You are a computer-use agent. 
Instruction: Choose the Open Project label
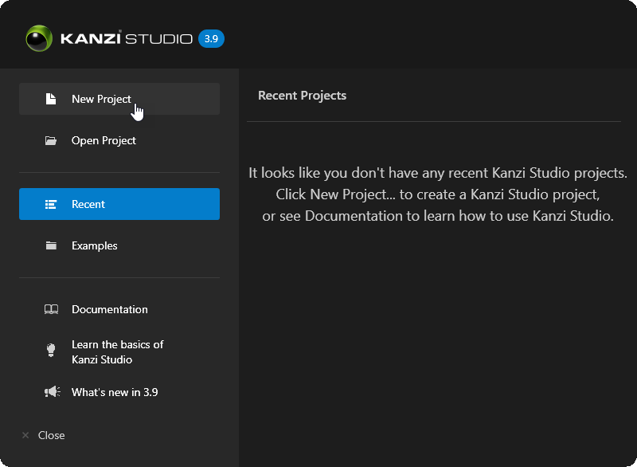pyautogui.click(x=104, y=141)
